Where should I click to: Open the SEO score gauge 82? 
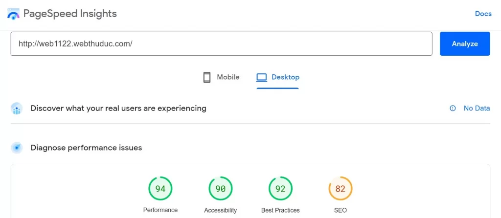click(341, 189)
